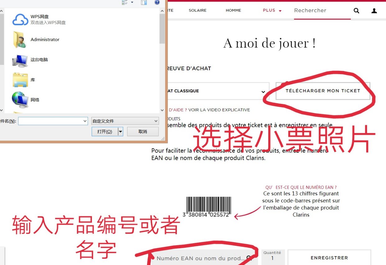Click the QU'EST-CE QUE LE NUMÉRO EAN heading
Viewport: 386px width, 265px height.
tap(301, 187)
